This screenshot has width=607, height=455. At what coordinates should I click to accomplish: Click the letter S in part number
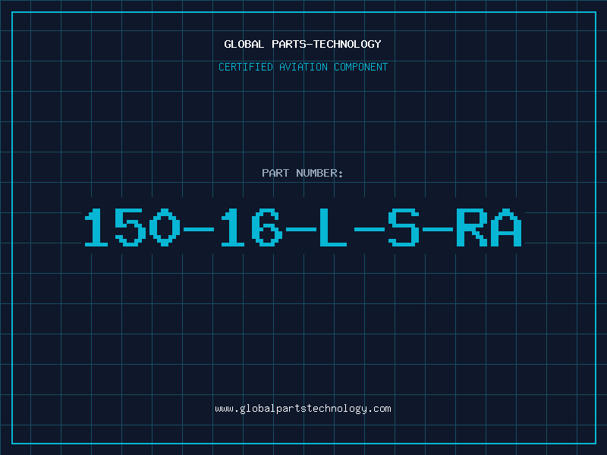click(404, 227)
